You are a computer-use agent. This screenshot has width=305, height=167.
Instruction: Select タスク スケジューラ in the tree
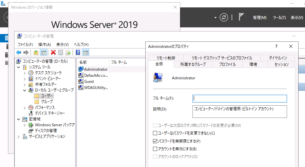click(48, 73)
